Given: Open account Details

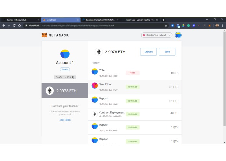Looking at the screenshot, I should click(x=65, y=69).
